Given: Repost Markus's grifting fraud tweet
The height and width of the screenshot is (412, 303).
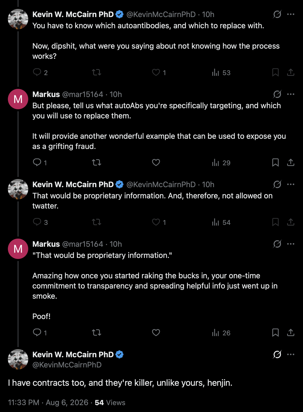Looking at the screenshot, I should pyautogui.click(x=97, y=162).
